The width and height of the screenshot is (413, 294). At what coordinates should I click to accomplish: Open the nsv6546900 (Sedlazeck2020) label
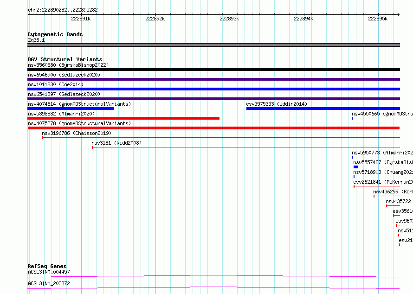point(64,75)
